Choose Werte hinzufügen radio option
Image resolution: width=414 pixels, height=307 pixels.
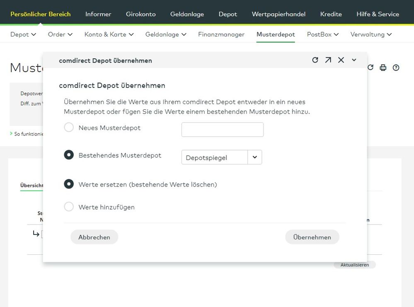click(x=69, y=207)
